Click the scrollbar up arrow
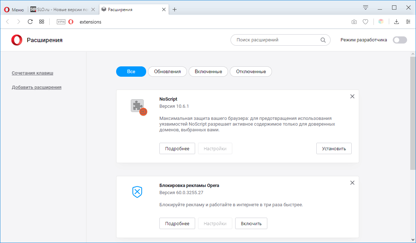Image resolution: width=416 pixels, height=243 pixels. click(413, 54)
